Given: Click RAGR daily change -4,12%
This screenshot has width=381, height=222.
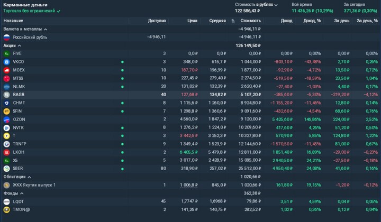Looking at the screenshot, I should coord(371,95).
